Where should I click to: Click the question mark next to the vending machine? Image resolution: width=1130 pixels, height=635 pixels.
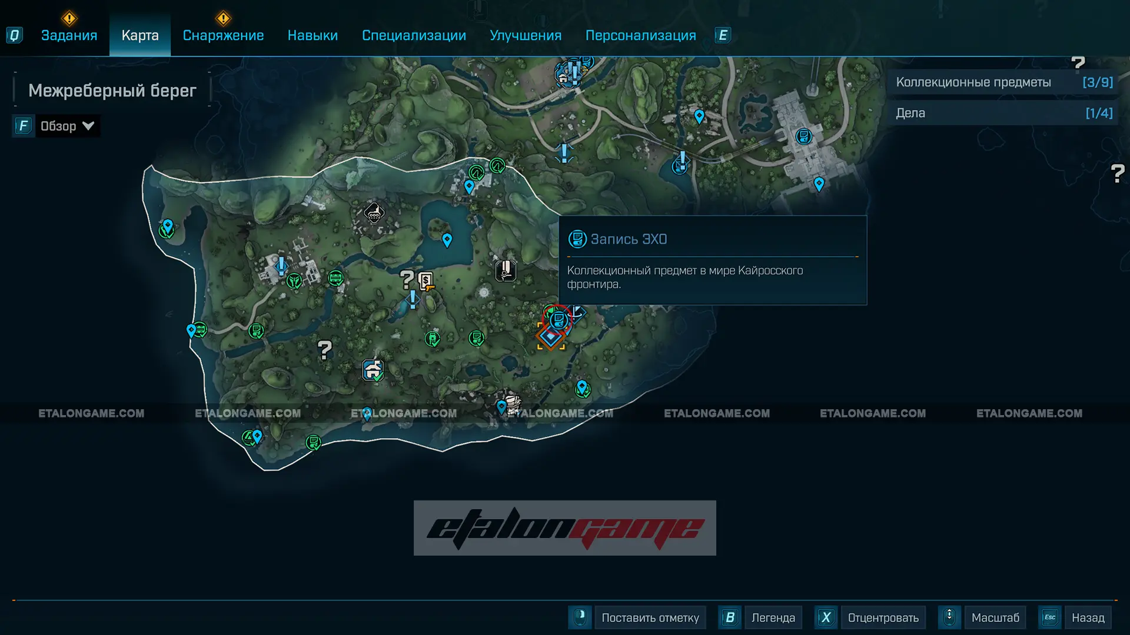[x=407, y=279]
